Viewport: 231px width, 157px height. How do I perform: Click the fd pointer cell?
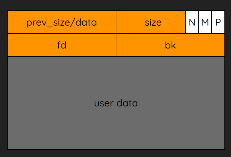pyautogui.click(x=61, y=45)
